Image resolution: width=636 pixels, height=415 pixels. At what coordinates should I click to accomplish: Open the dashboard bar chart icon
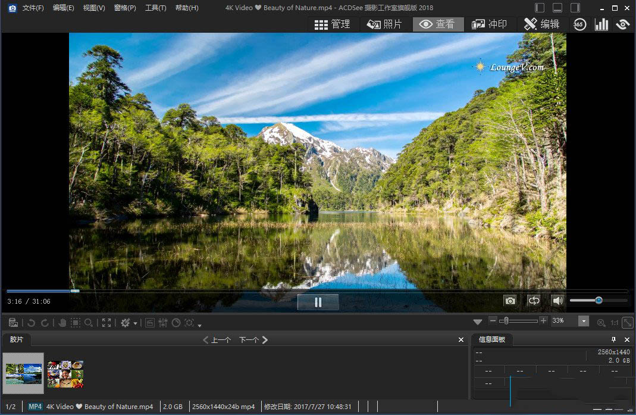(601, 24)
